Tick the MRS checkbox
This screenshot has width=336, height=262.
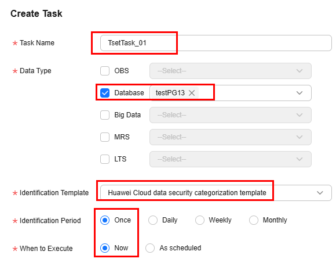105,137
